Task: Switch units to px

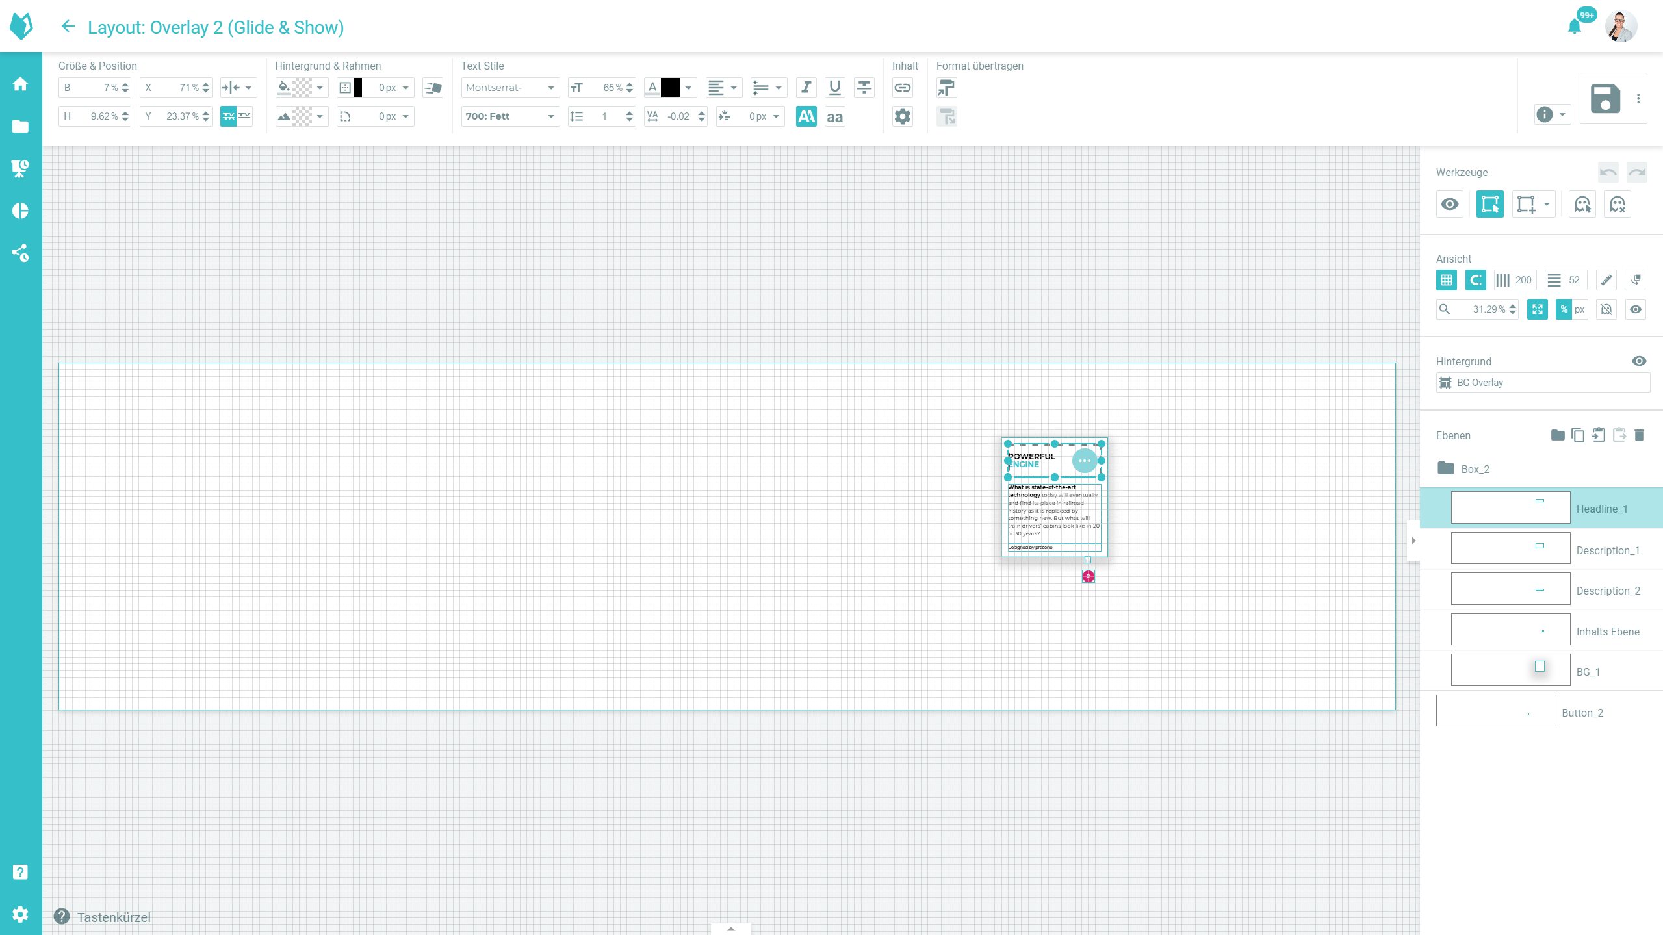Action: (1580, 309)
